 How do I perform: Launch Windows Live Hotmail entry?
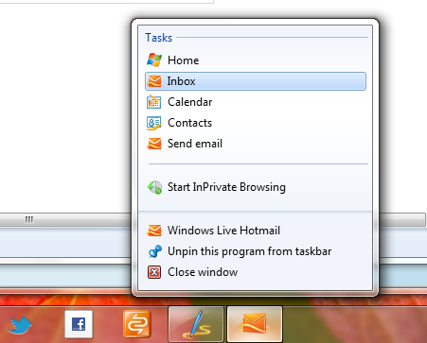coord(256,231)
